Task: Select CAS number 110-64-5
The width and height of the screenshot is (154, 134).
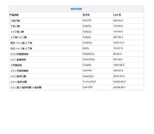Action: click(118, 32)
